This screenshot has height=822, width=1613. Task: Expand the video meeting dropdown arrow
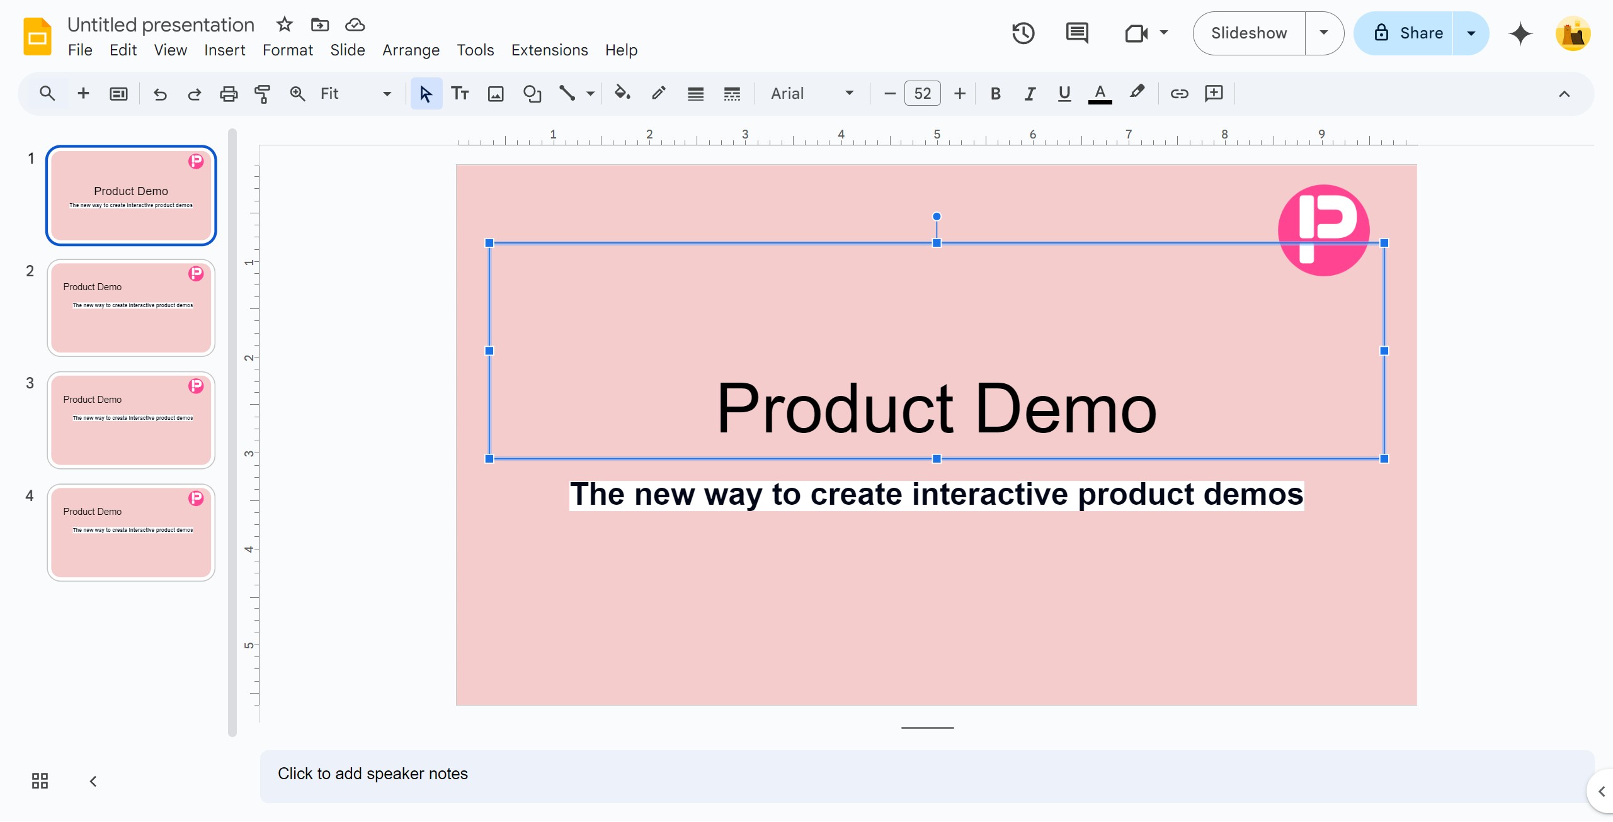click(1164, 33)
